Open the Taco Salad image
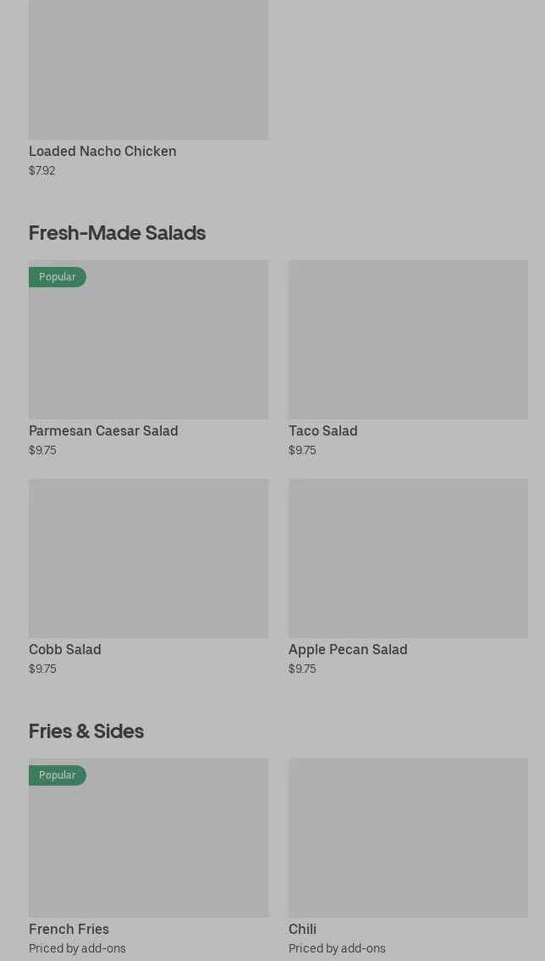 click(408, 339)
